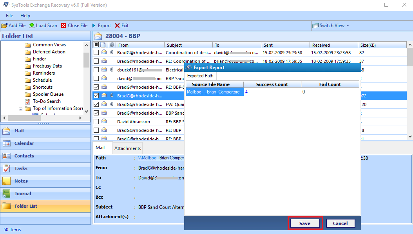
Task: Click the Fail Count column header
Action: (x=330, y=84)
